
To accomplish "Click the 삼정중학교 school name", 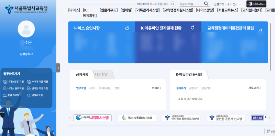I will pyautogui.click(x=26, y=54).
